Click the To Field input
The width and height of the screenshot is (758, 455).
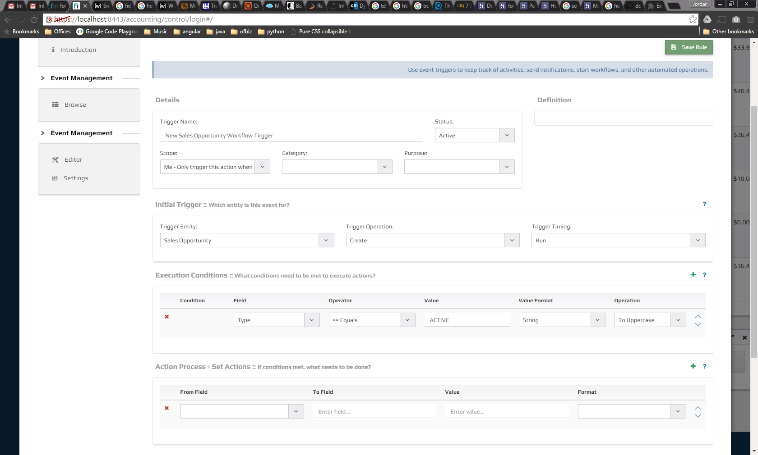[x=374, y=411]
